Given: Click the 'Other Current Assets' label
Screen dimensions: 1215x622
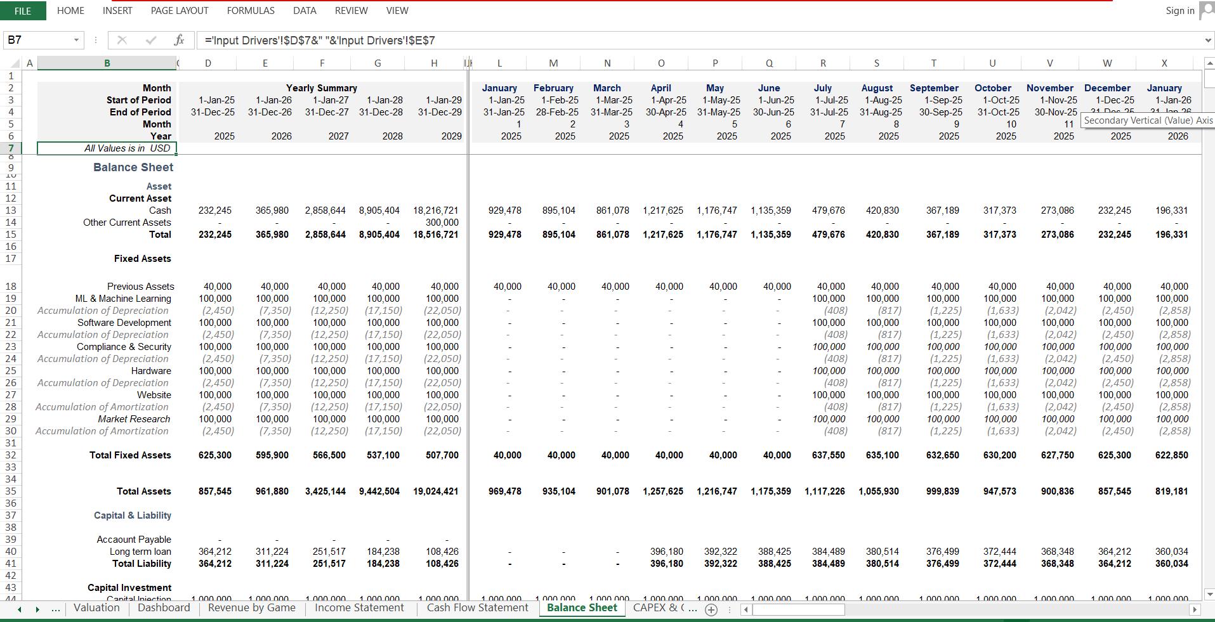Looking at the screenshot, I should pos(127,223).
